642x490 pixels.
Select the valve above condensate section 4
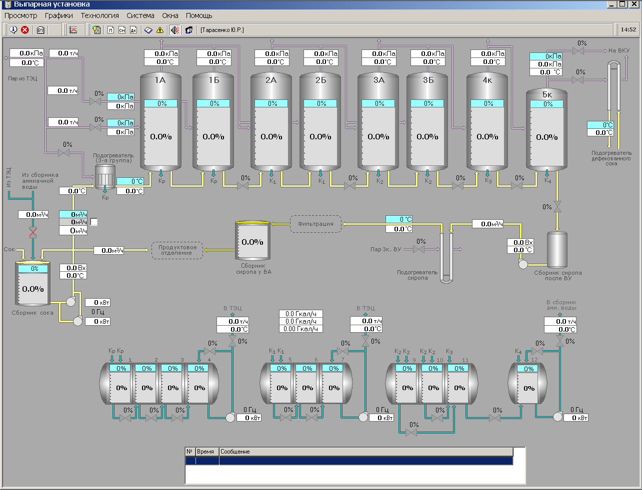[210, 352]
